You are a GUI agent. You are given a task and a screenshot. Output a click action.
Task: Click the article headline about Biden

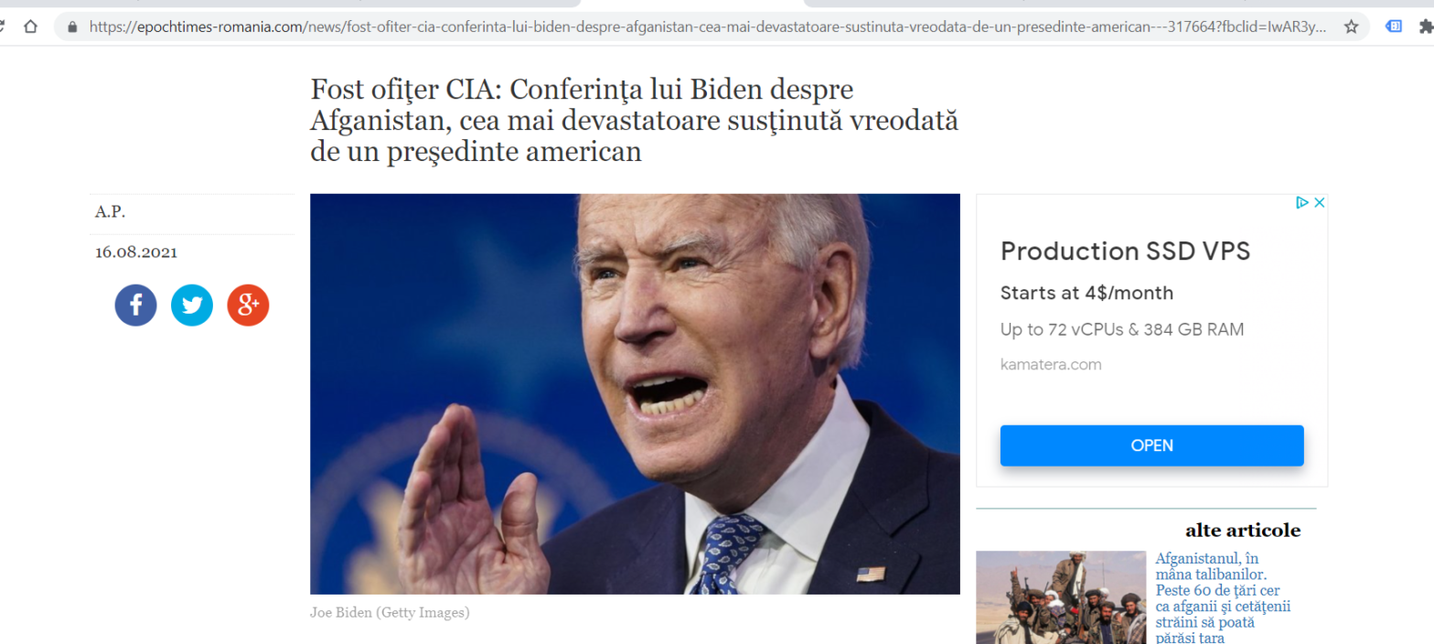pyautogui.click(x=634, y=121)
